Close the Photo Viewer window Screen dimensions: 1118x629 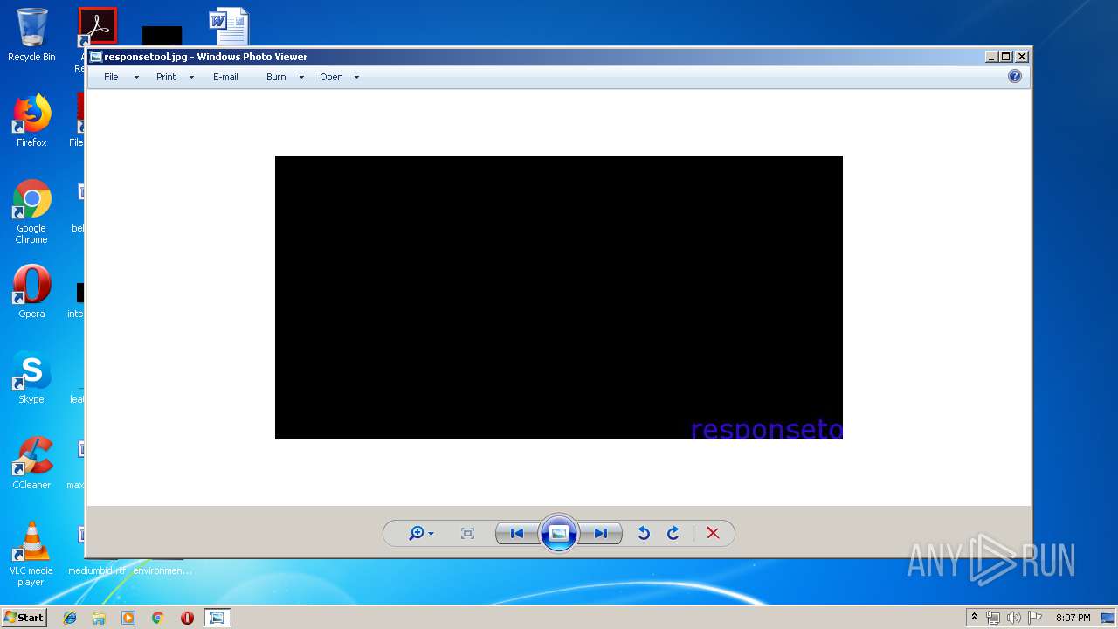click(1022, 57)
